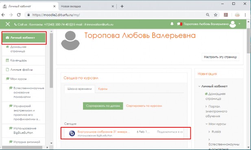Bookmark this page with star icon

click(x=216, y=15)
